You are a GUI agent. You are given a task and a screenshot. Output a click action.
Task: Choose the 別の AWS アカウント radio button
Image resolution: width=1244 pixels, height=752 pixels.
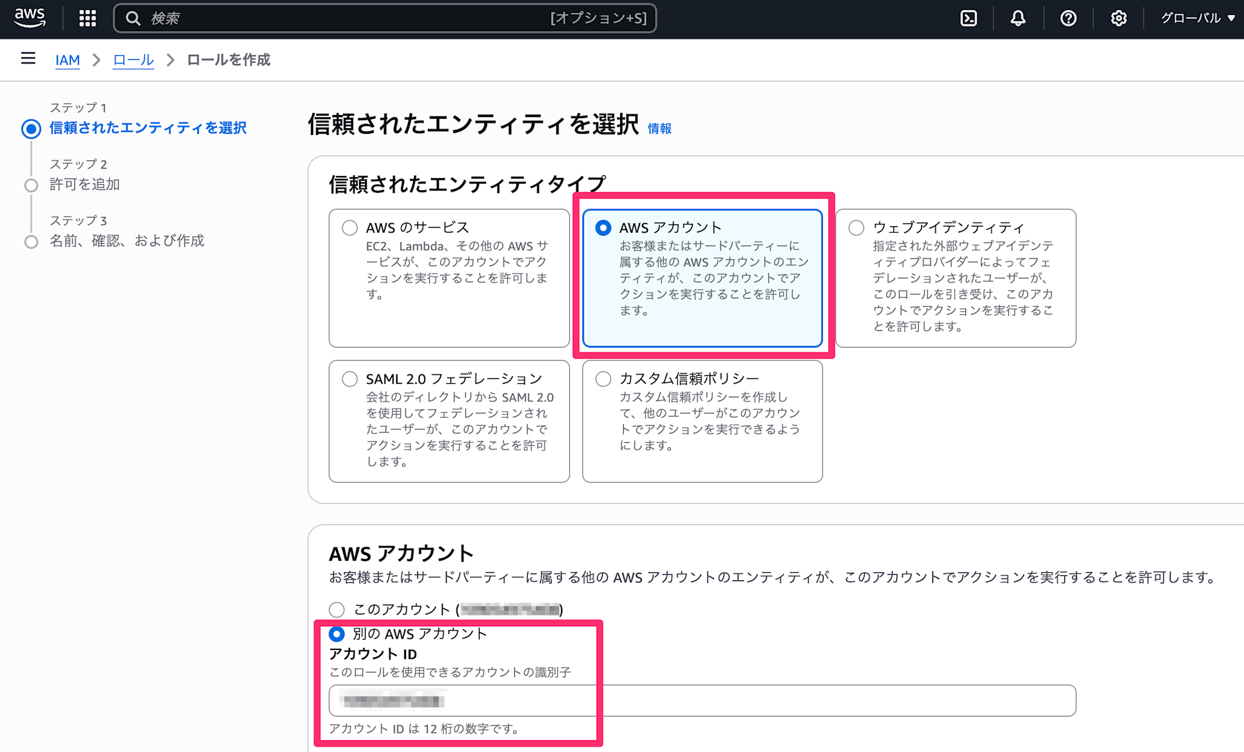(x=337, y=634)
